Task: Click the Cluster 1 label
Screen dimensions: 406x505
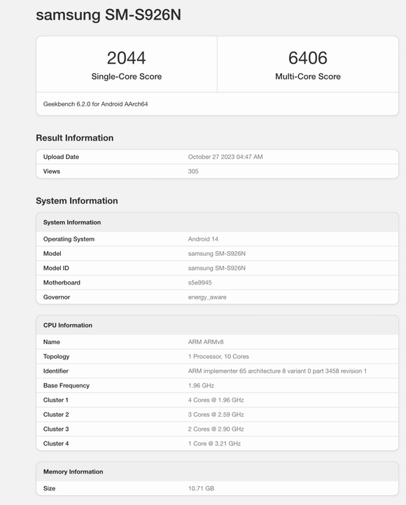Action: 56,400
